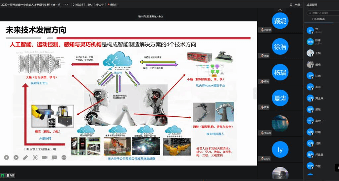
Task: Click the green screen-share indicator icon
Action: (x=3, y=175)
